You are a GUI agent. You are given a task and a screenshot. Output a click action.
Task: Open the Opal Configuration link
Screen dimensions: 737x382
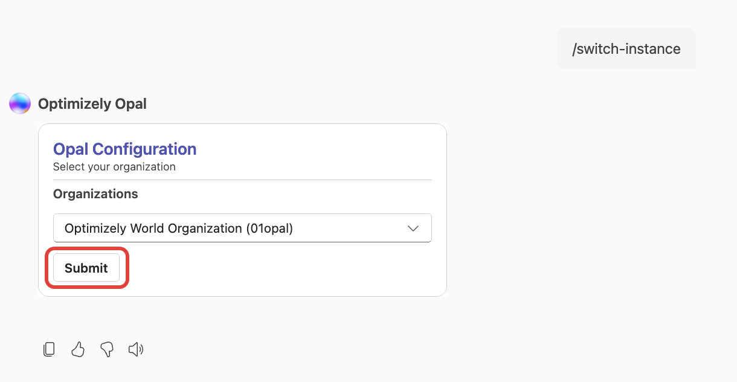pyautogui.click(x=124, y=149)
